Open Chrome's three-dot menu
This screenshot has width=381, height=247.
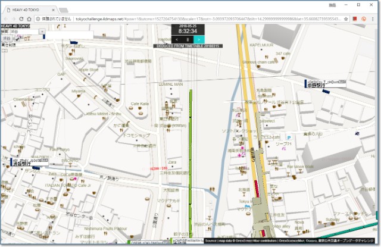pyautogui.click(x=373, y=19)
